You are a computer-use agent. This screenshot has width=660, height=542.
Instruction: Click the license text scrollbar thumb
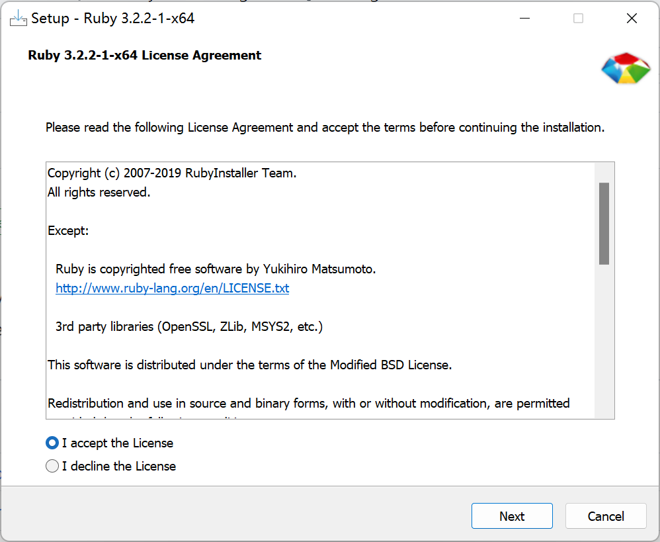coord(603,223)
